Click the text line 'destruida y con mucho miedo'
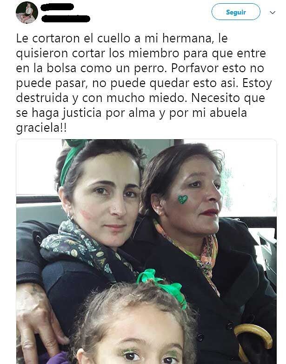Image resolution: width=286 pixels, height=364 pixels. tap(101, 98)
